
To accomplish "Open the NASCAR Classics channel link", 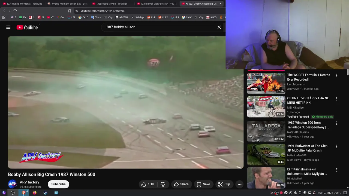I will point(298,132).
